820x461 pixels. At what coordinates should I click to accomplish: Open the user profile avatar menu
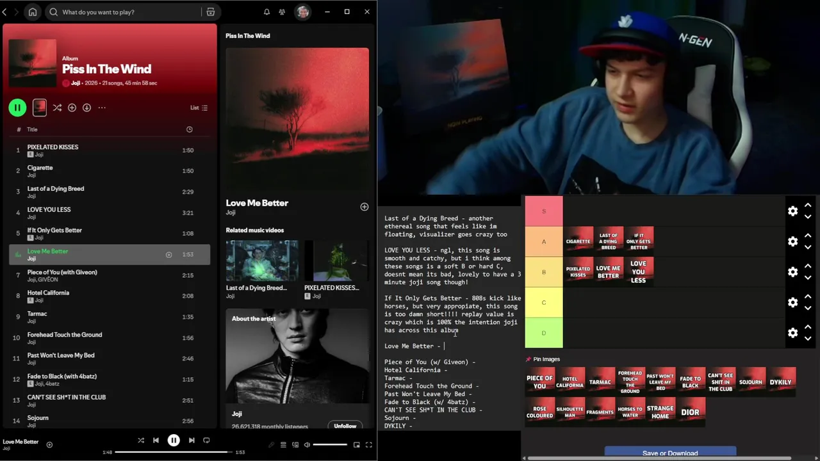[302, 12]
